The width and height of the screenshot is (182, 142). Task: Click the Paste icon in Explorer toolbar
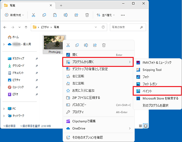(x=55, y=15)
